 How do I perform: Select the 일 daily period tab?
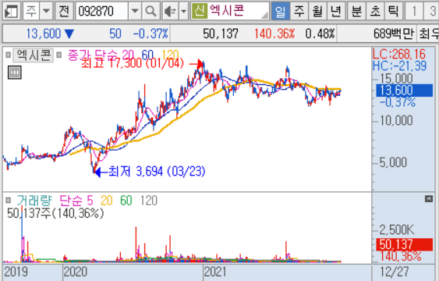coord(280,11)
